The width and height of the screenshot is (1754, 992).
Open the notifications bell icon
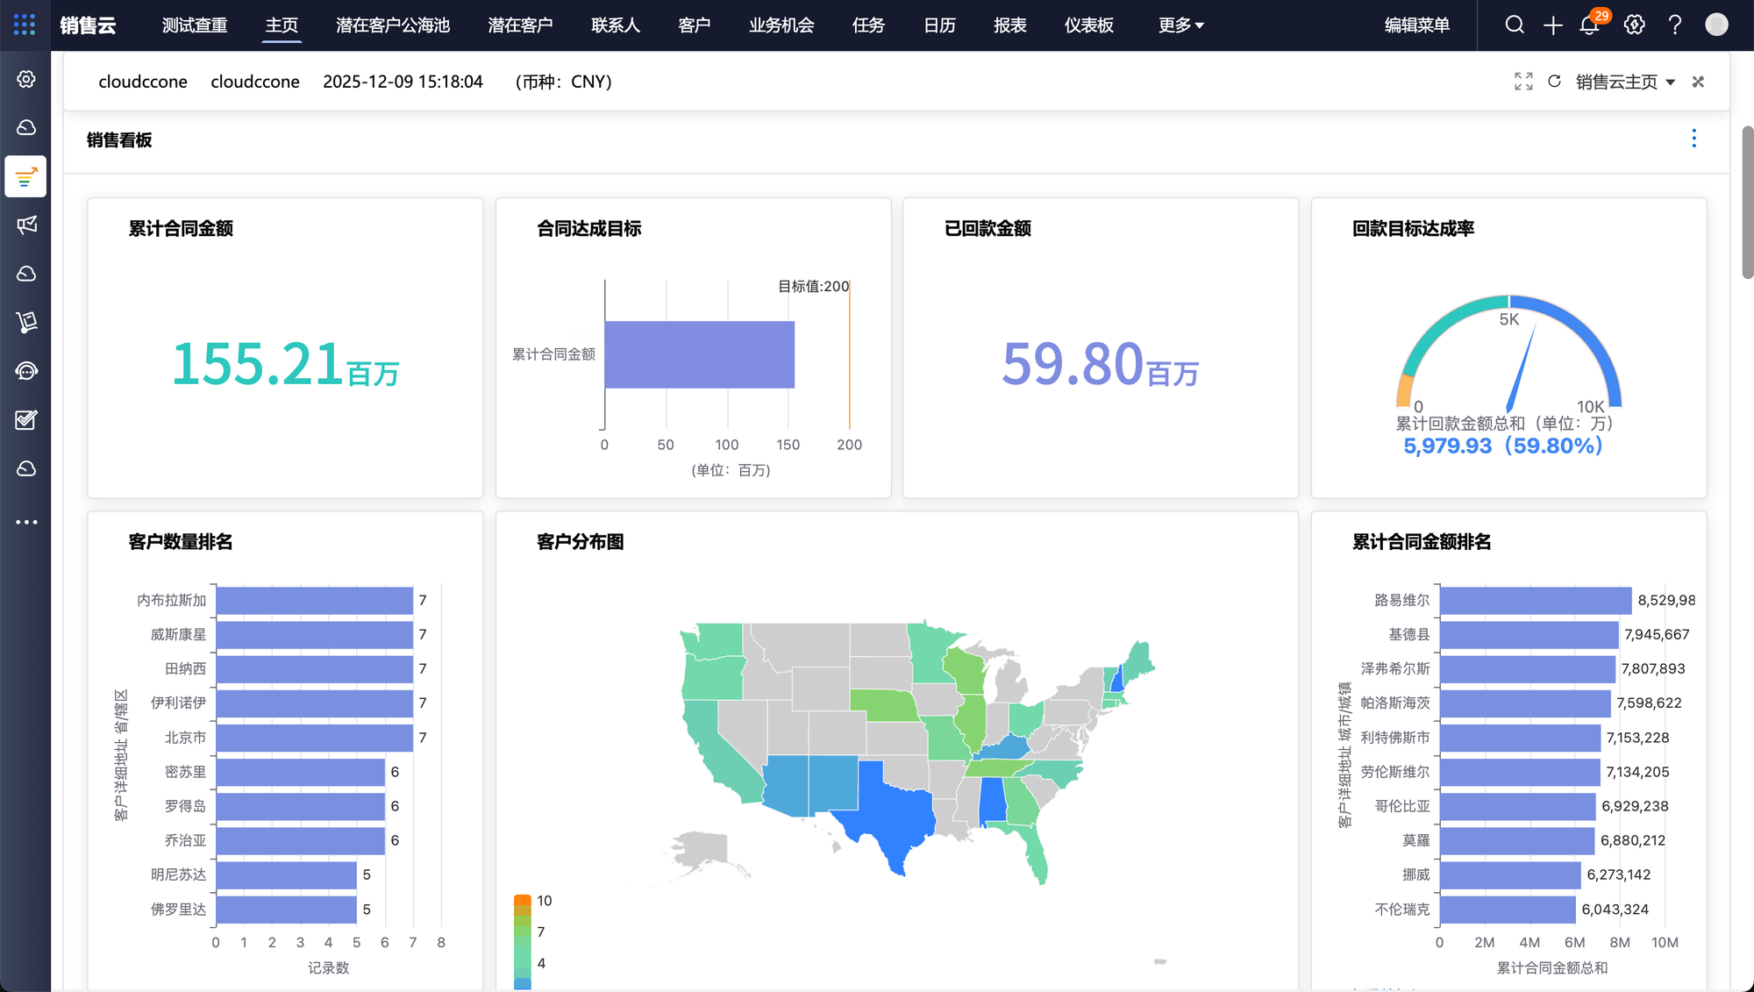tap(1589, 25)
